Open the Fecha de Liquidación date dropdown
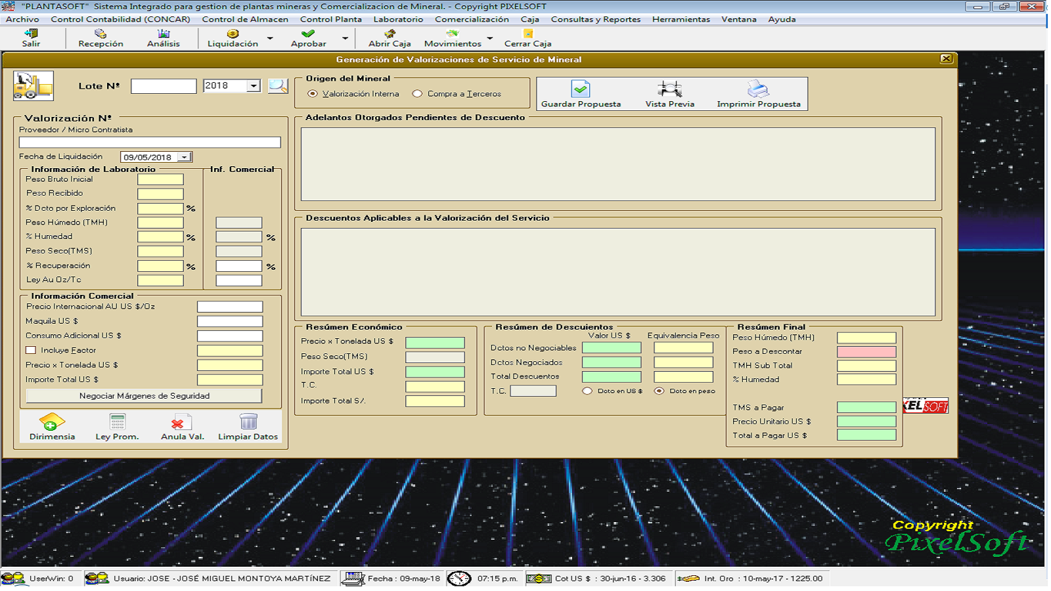This screenshot has height=591, width=1051. 185,157
